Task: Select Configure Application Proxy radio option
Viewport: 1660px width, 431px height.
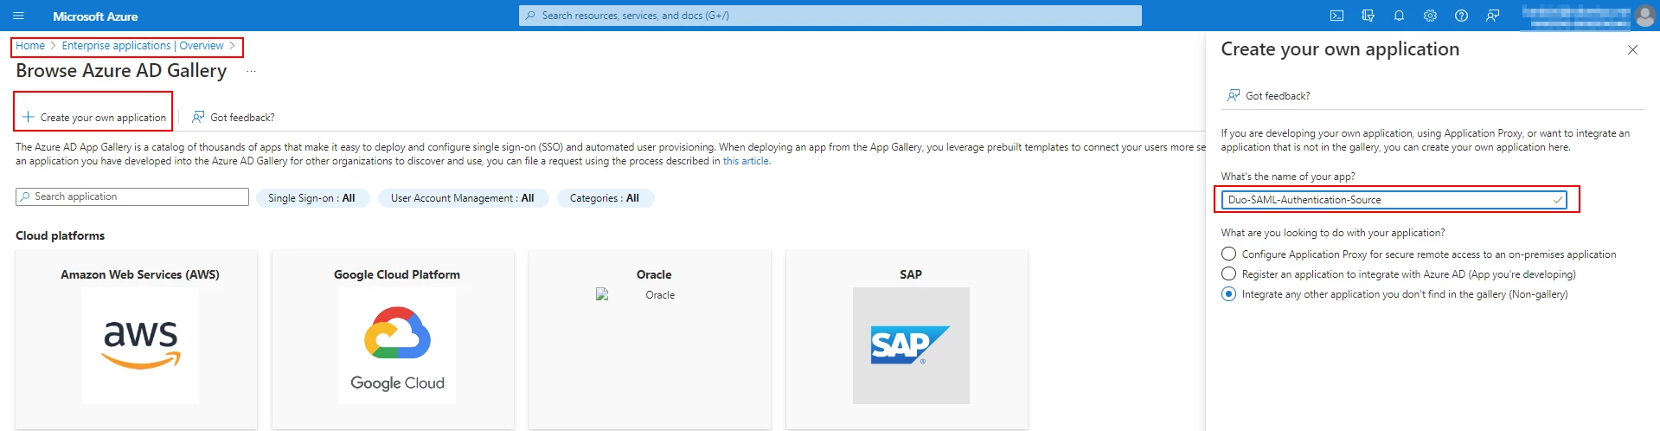Action: (1228, 254)
